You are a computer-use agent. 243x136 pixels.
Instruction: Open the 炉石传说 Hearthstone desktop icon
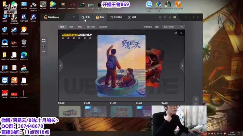[43, 5]
